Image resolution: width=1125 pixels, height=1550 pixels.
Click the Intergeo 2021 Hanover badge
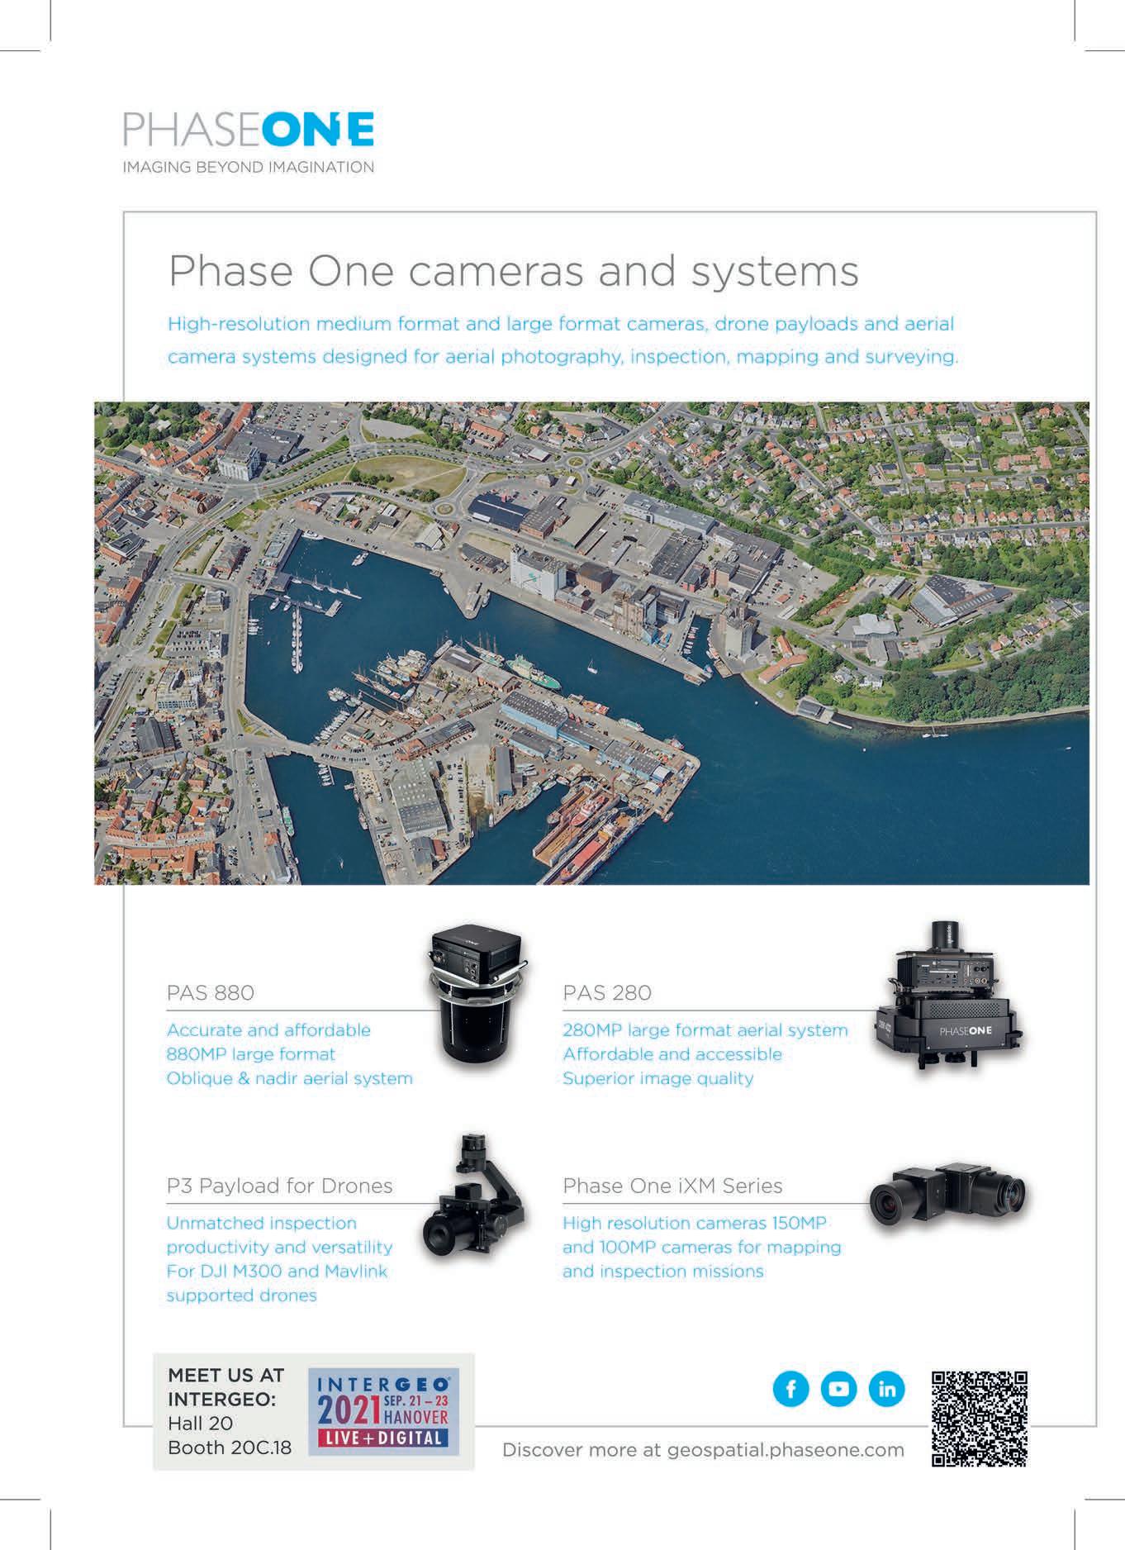click(x=383, y=1411)
